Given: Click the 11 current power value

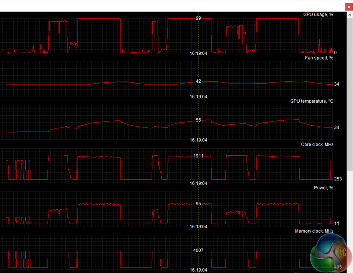Looking at the screenshot, I should tap(336, 223).
